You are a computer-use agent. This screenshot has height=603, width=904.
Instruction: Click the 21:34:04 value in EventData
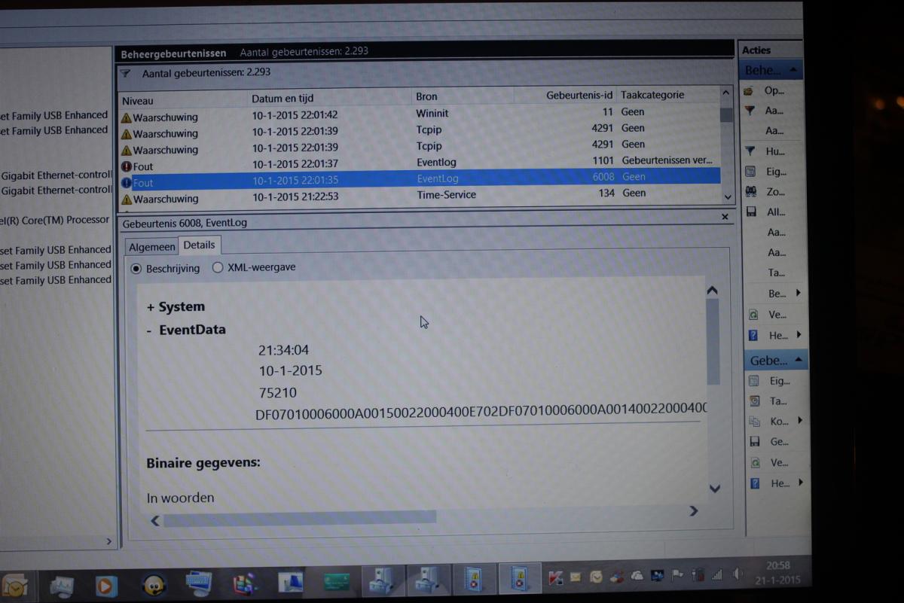283,350
